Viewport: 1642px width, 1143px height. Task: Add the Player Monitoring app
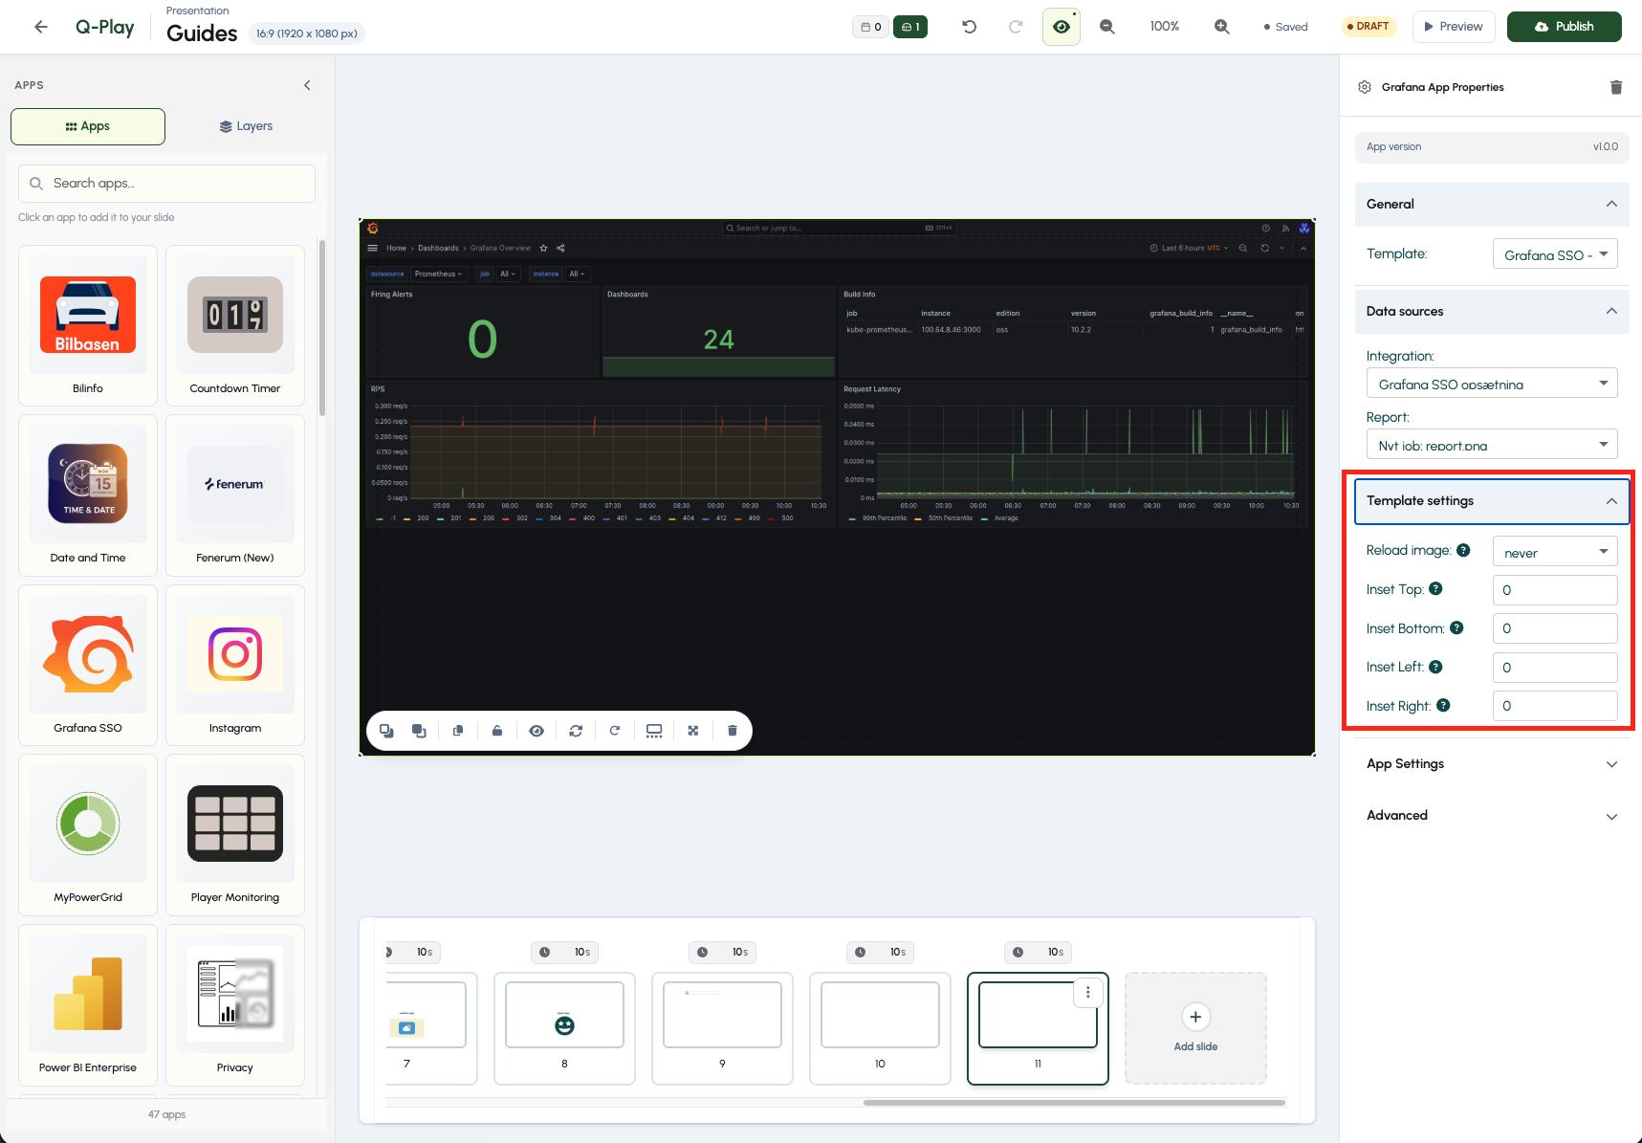point(235,835)
